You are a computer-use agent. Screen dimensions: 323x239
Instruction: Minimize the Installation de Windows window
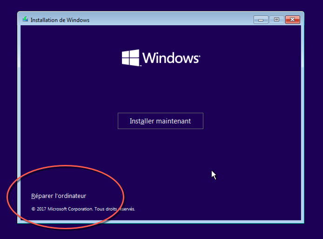pyautogui.click(x=261, y=20)
